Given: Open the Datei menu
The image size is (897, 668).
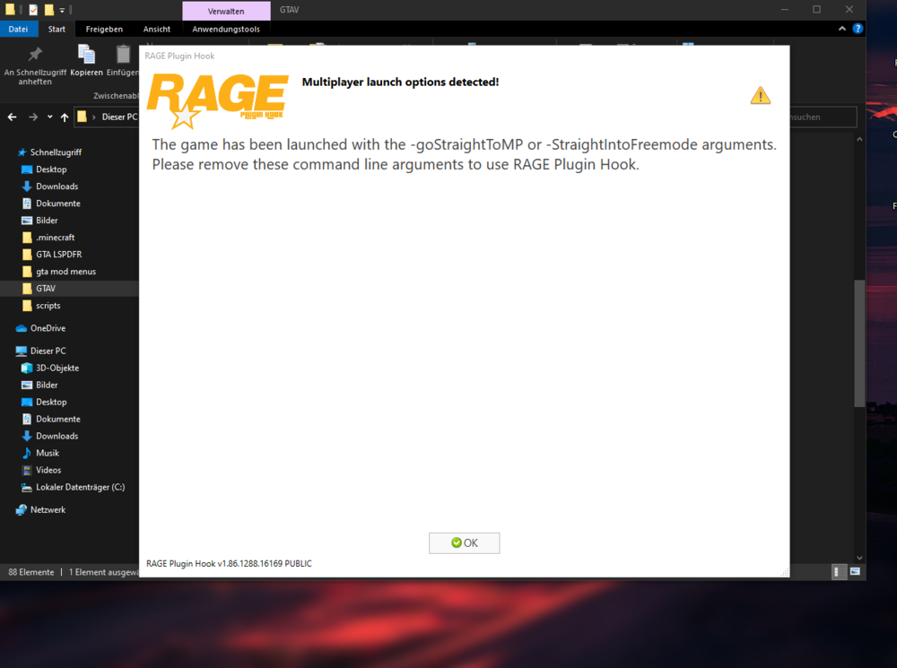Looking at the screenshot, I should coord(19,29).
